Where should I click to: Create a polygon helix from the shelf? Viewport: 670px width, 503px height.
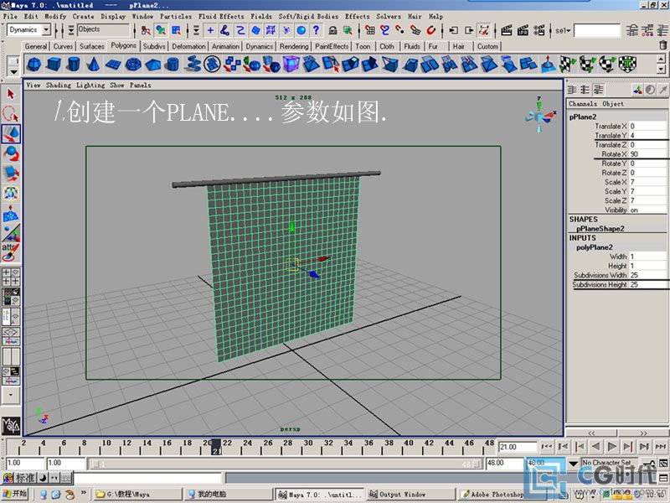193,65
